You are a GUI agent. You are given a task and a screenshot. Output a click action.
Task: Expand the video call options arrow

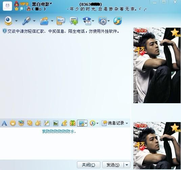(16, 21)
